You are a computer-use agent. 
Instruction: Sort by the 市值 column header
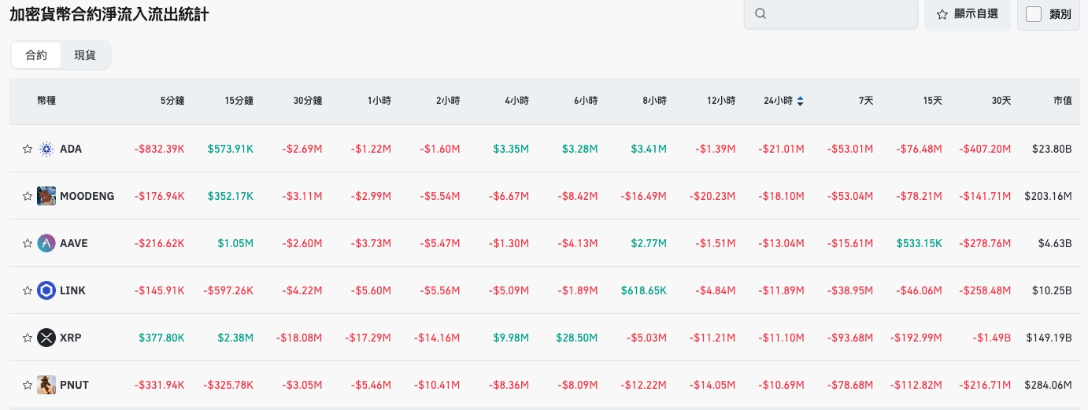1062,101
